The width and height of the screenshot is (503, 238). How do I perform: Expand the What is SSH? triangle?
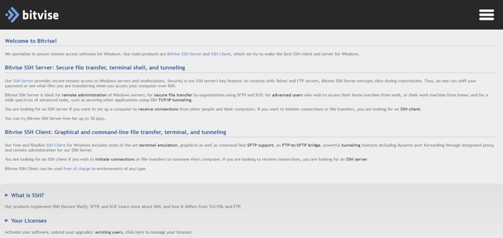[x=6, y=195]
